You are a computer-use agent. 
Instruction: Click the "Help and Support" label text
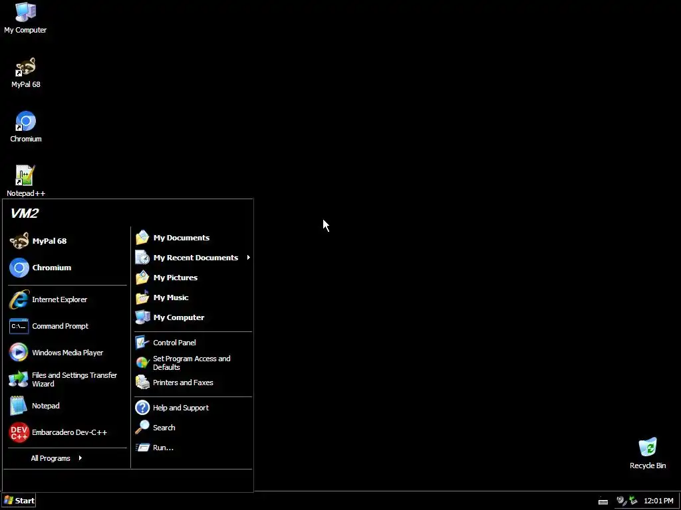[181, 408]
